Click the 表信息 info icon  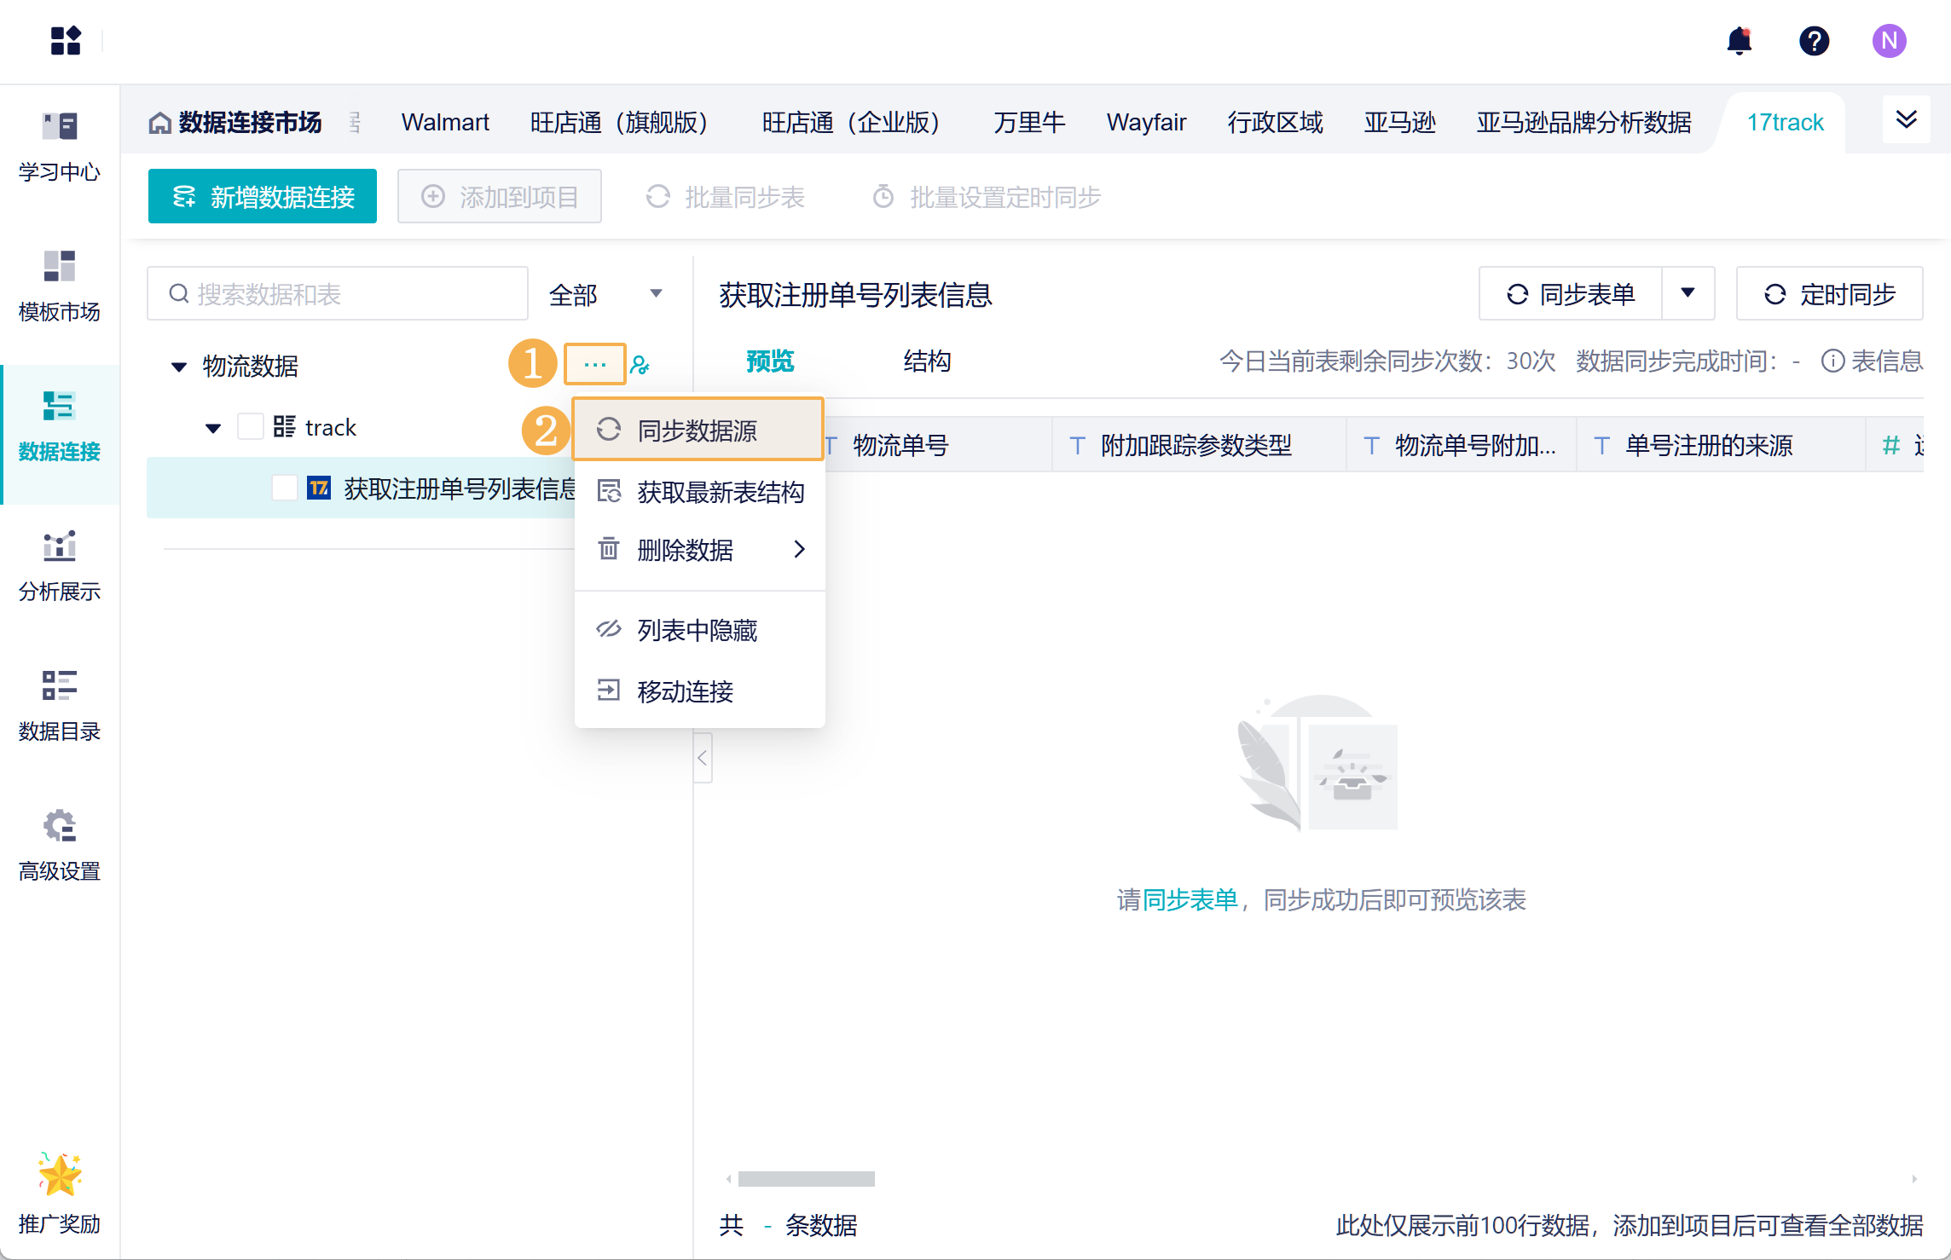[1832, 361]
